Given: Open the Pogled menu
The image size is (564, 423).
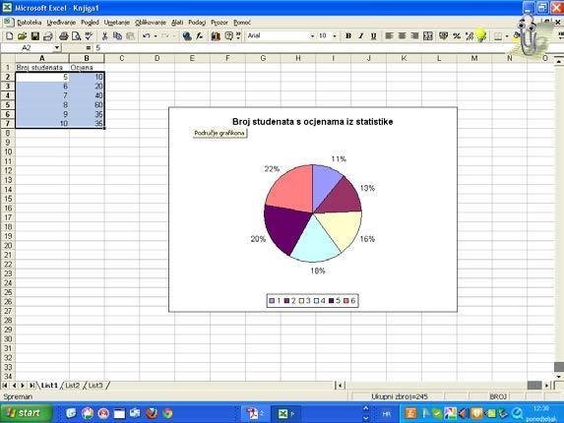Looking at the screenshot, I should click(90, 23).
